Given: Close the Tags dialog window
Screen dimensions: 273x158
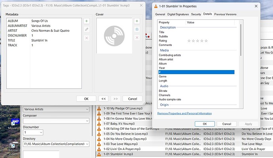Looking at the screenshot, I should pos(141,6).
